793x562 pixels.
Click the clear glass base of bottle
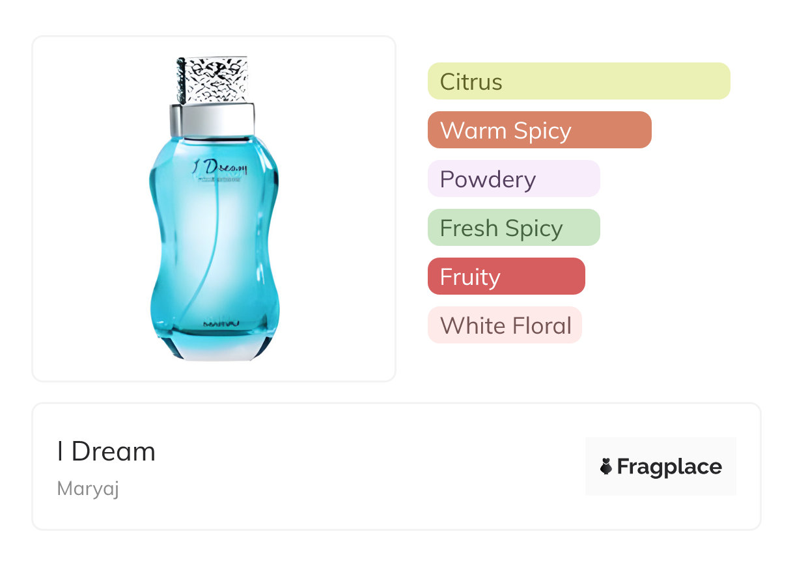(x=214, y=349)
